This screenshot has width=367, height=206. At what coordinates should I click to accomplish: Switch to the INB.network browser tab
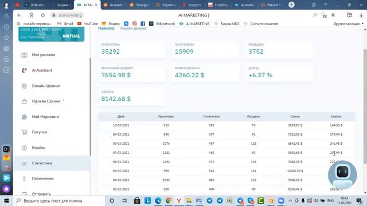34,5
